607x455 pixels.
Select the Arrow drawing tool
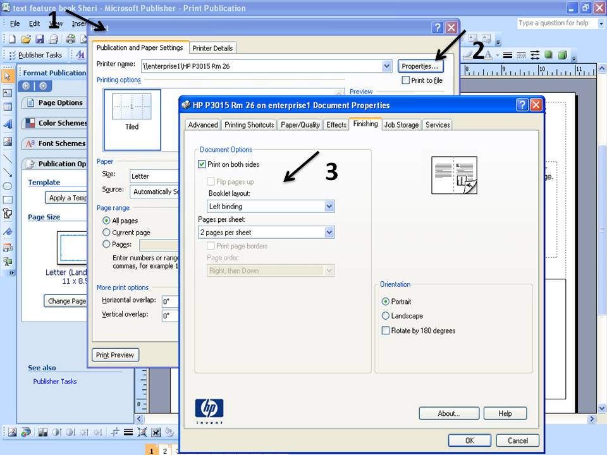point(8,173)
